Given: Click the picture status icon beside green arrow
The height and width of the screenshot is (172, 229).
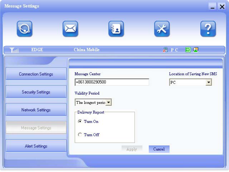Looking at the screenshot, I should (196, 50).
